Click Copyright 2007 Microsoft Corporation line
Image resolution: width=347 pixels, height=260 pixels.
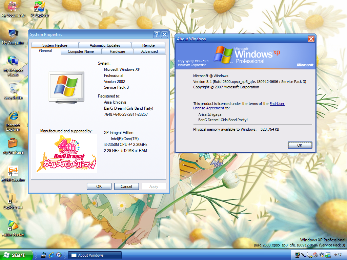tap(226, 87)
